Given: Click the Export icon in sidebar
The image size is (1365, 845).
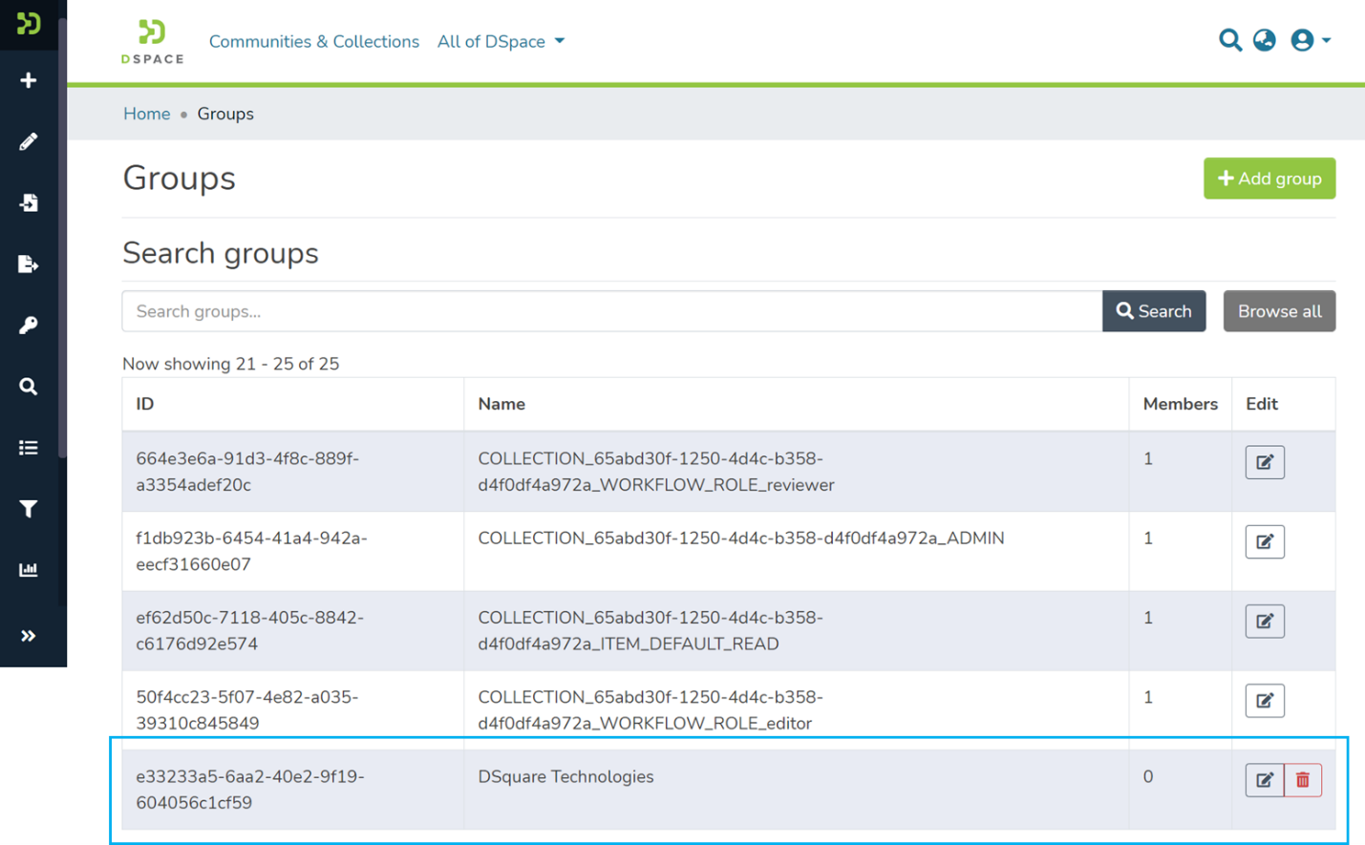Looking at the screenshot, I should click(x=29, y=264).
